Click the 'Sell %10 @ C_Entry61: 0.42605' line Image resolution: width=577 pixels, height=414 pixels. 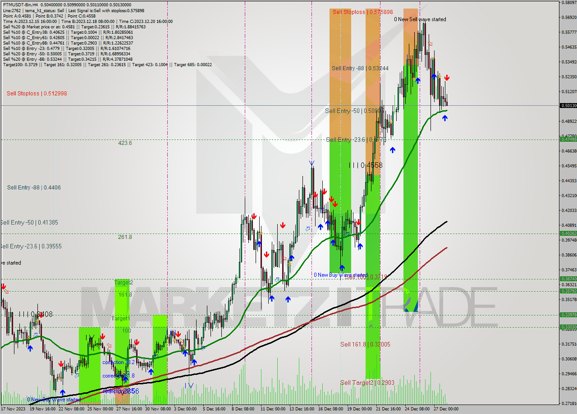(x=68, y=37)
